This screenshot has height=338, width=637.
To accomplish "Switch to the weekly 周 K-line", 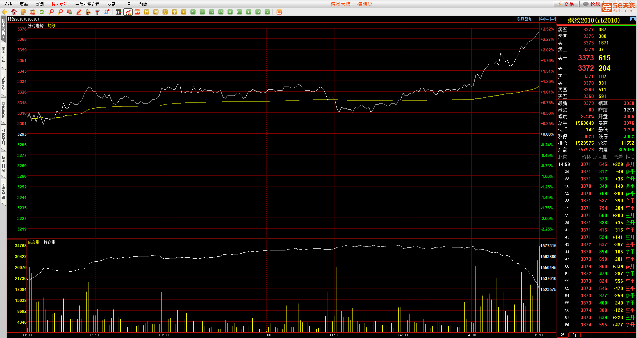I will coord(156,12).
